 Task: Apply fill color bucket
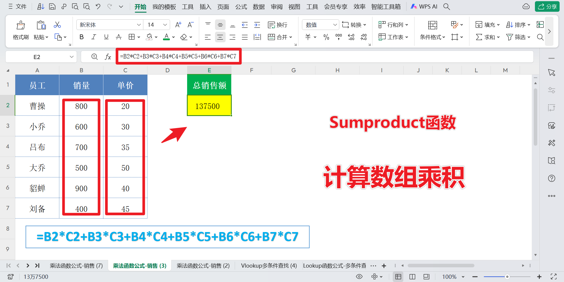[149, 37]
